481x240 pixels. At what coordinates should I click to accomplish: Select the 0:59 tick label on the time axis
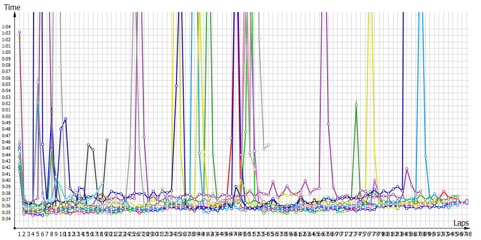(x=6, y=59)
